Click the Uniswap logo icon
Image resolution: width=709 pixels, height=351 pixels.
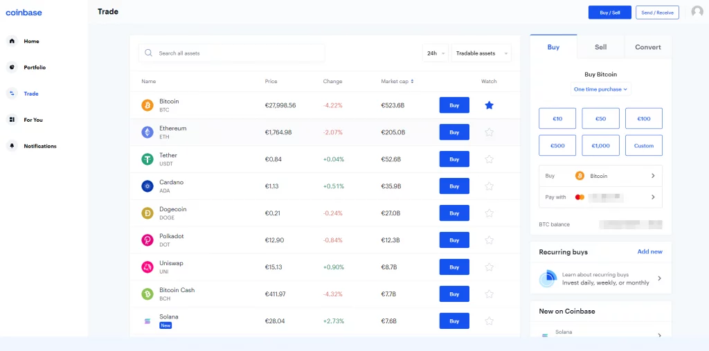click(147, 267)
